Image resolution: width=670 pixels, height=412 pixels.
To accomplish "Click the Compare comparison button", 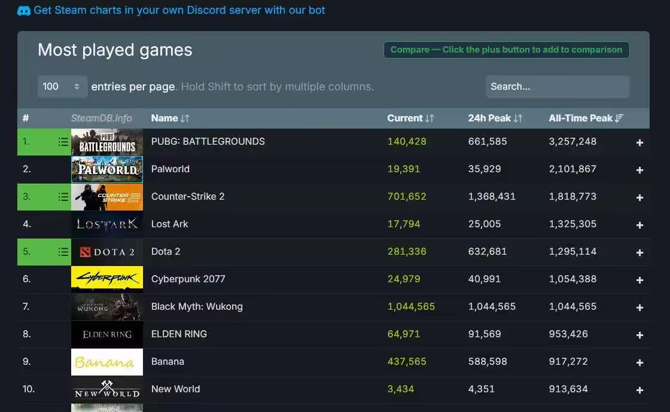I will click(x=506, y=50).
